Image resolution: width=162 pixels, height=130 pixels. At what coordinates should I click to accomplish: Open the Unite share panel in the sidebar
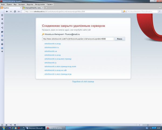[x=2, y=28]
